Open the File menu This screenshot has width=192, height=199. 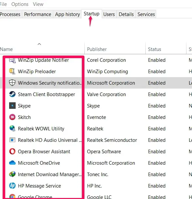click(x=3, y=4)
